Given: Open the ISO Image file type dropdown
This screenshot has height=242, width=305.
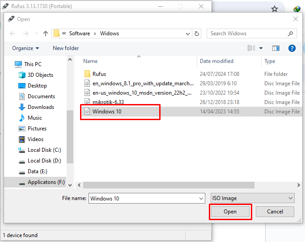Looking at the screenshot, I should tap(253, 198).
